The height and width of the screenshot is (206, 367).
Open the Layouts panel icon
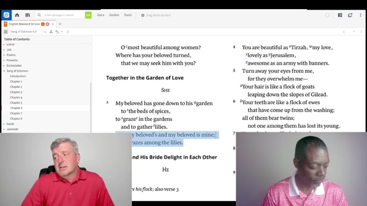340,15
